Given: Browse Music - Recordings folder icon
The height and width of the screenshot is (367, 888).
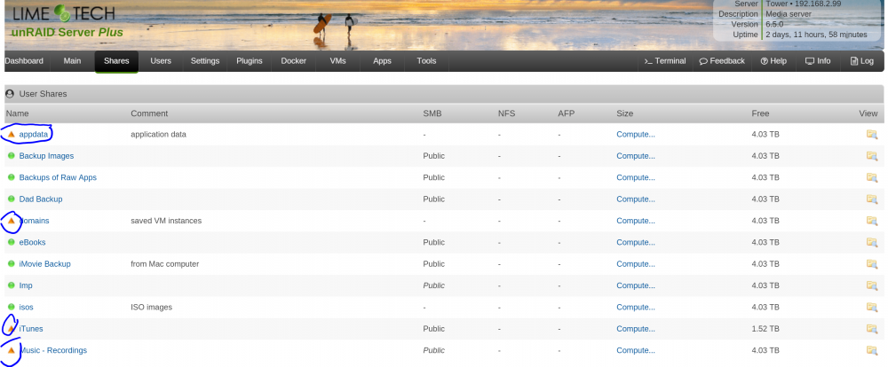Looking at the screenshot, I should (x=872, y=351).
